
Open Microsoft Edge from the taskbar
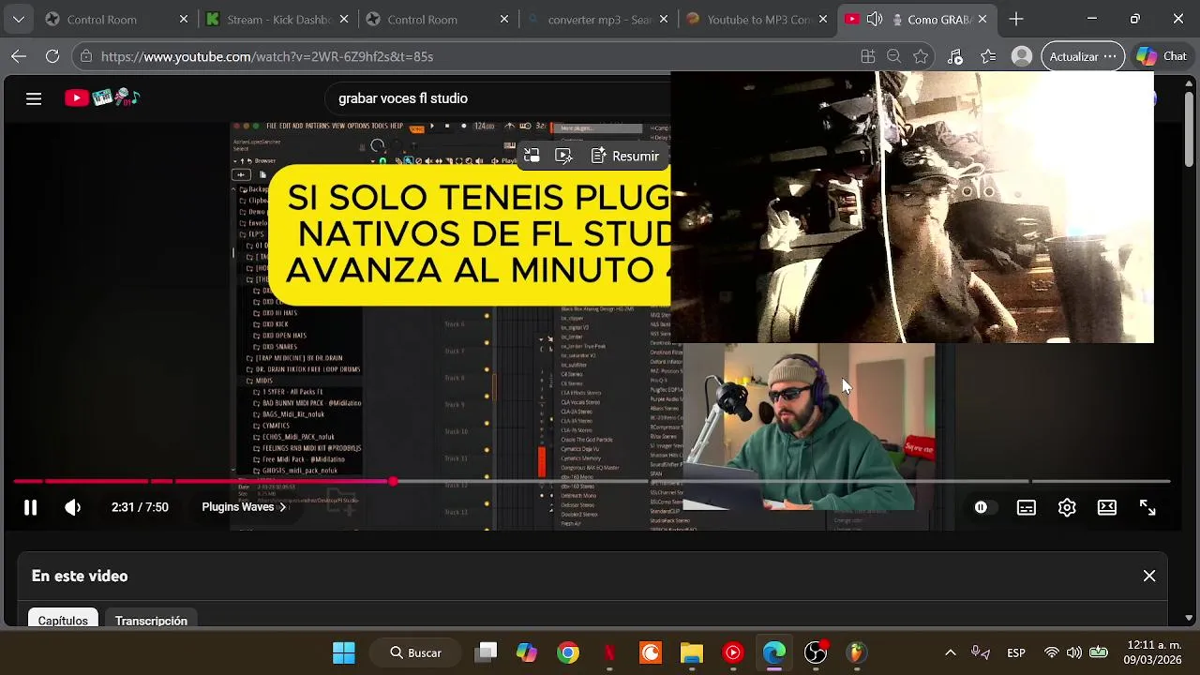click(x=774, y=652)
